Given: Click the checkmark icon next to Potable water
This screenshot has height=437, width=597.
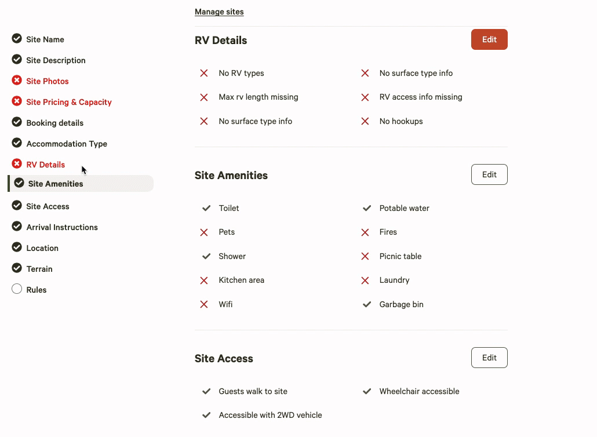Looking at the screenshot, I should pyautogui.click(x=367, y=208).
